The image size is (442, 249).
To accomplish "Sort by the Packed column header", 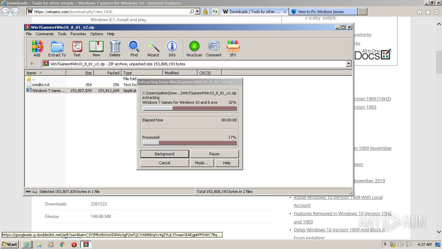I will pyautogui.click(x=107, y=73).
